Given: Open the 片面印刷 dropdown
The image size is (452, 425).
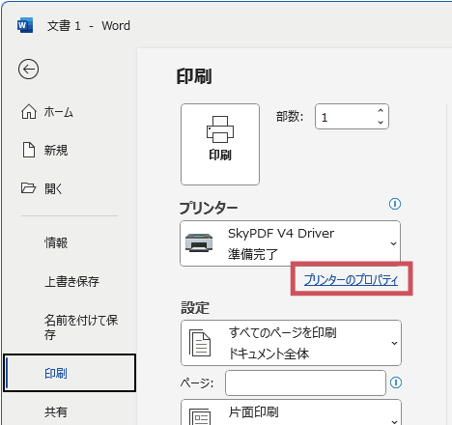Looking at the screenshot, I should point(291,412).
